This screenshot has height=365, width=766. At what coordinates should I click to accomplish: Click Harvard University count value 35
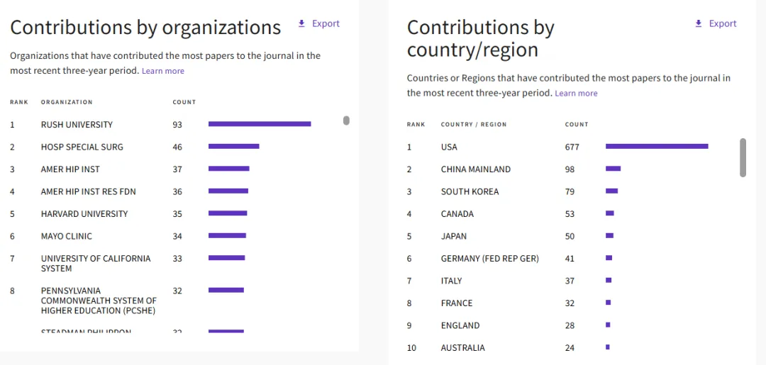point(177,214)
